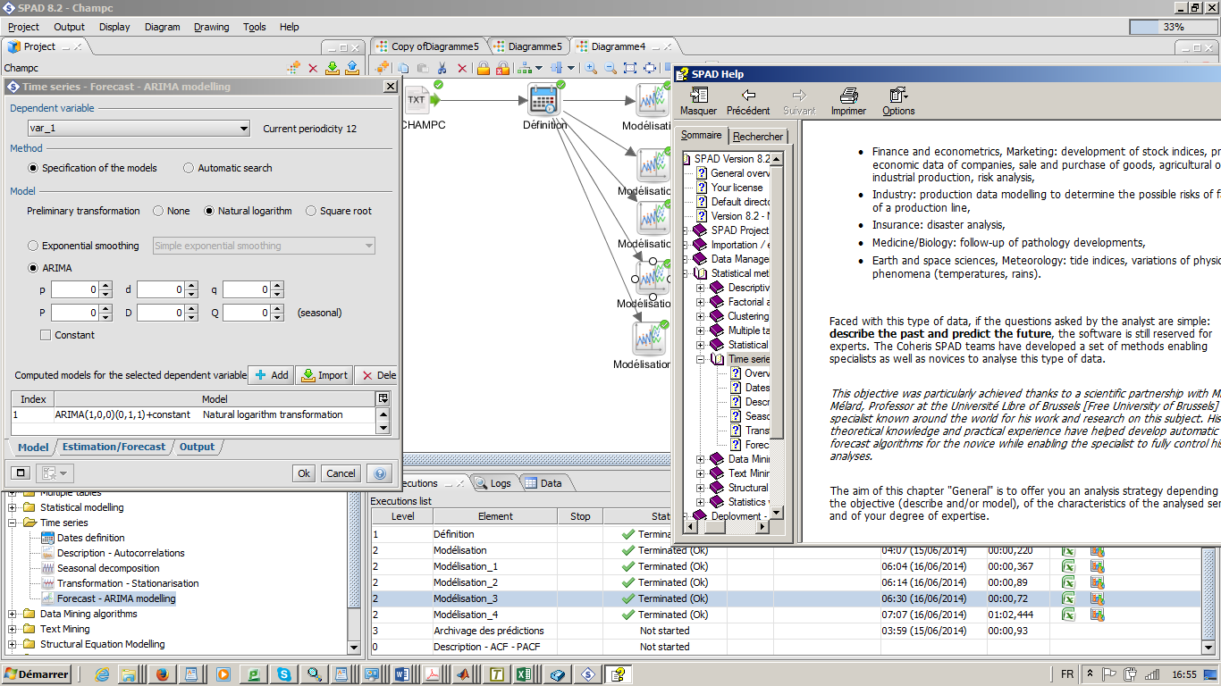
Task: Click the import project download icon
Action: 333,67
